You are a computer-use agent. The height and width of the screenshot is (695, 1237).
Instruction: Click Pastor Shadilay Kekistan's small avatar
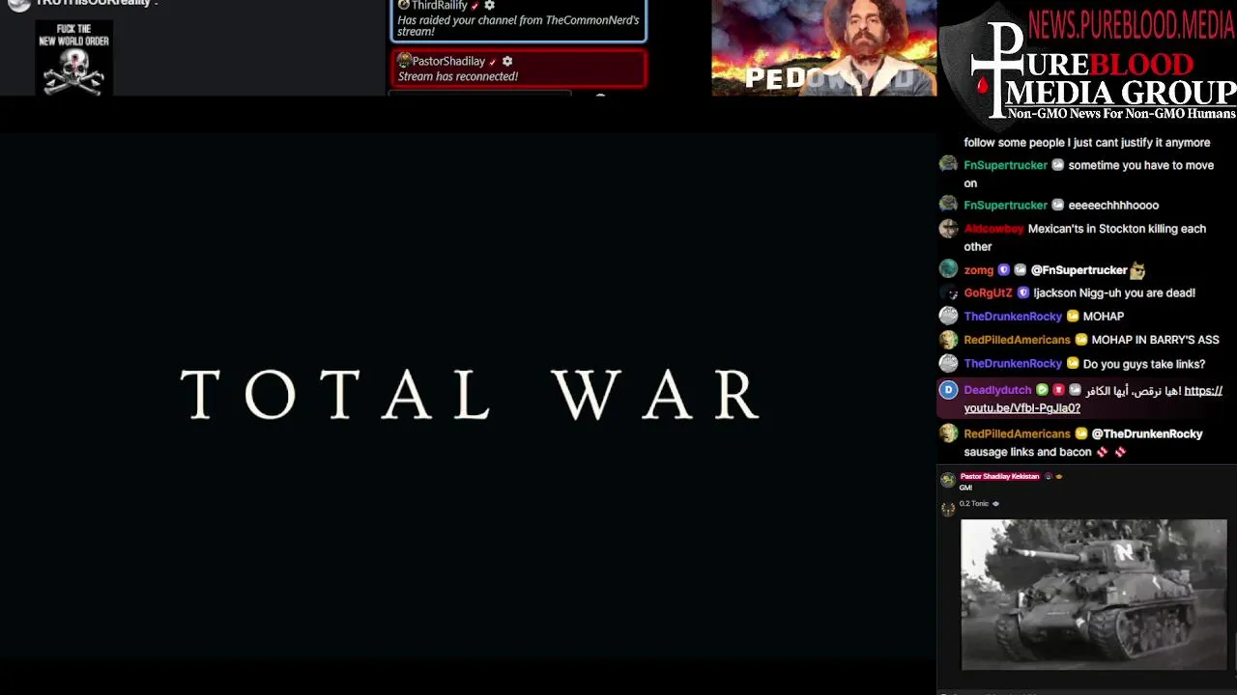947,480
